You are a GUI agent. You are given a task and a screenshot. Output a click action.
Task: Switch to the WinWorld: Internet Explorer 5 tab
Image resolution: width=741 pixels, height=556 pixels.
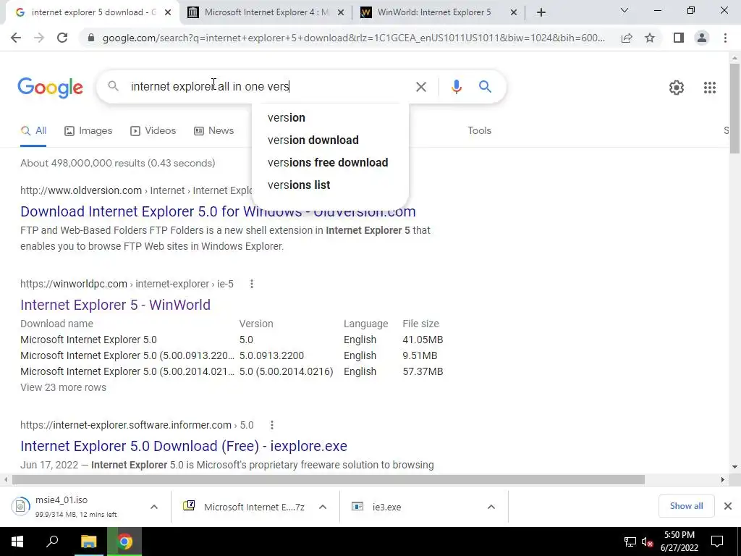pos(433,12)
